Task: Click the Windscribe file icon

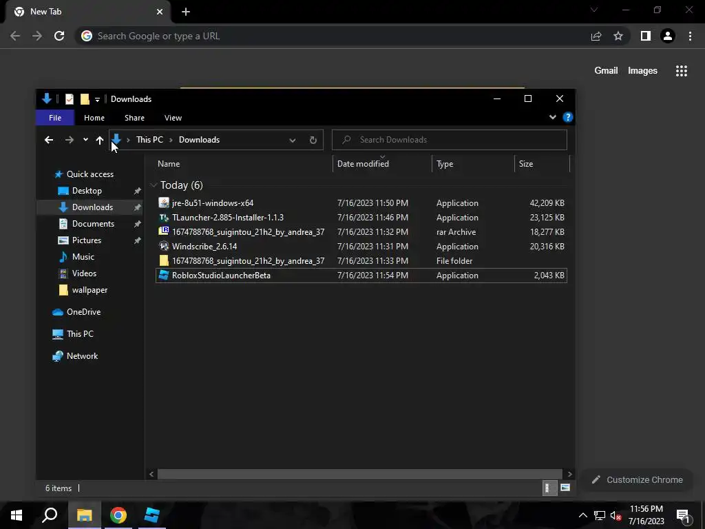Action: click(164, 246)
